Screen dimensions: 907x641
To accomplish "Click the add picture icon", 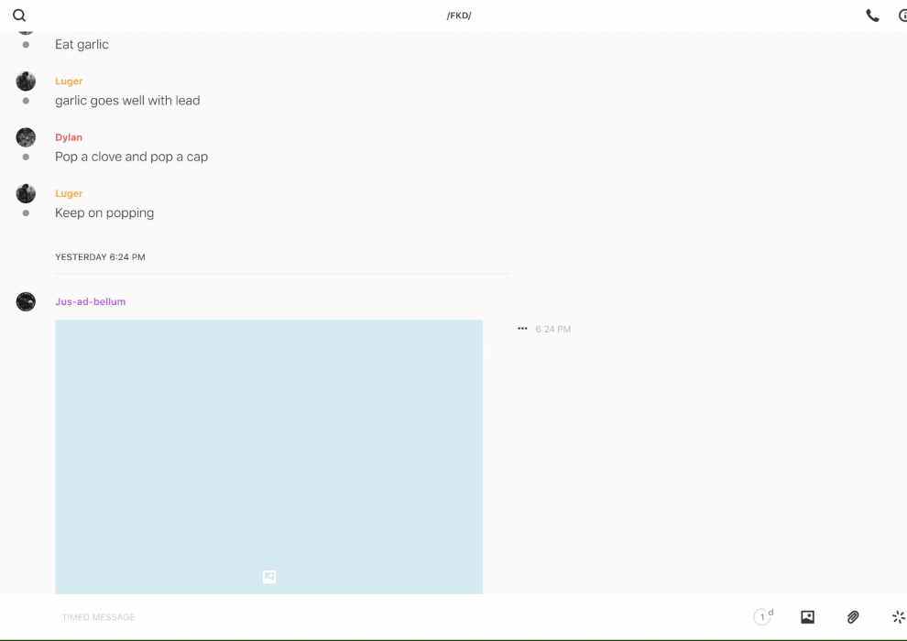I will [x=807, y=617].
